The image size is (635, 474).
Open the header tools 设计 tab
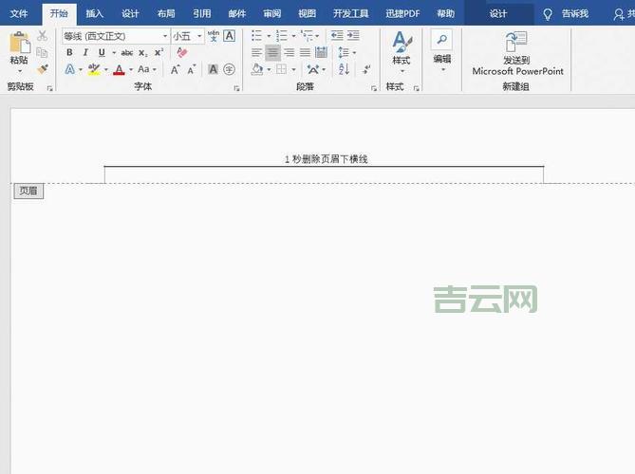(498, 14)
